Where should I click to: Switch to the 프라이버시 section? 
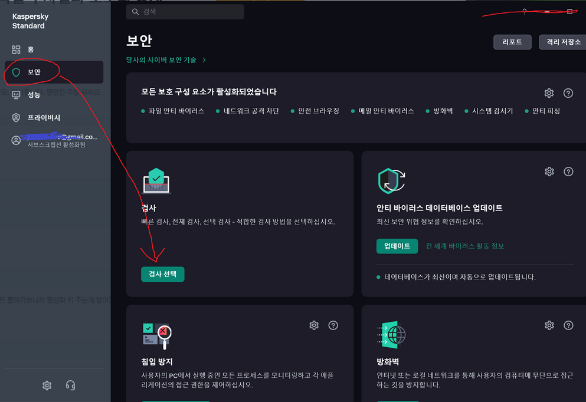pyautogui.click(x=54, y=117)
